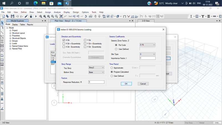This screenshot has width=222, height=125.
Task: Open the Top Story dropdown
Action: (x=96, y=67)
